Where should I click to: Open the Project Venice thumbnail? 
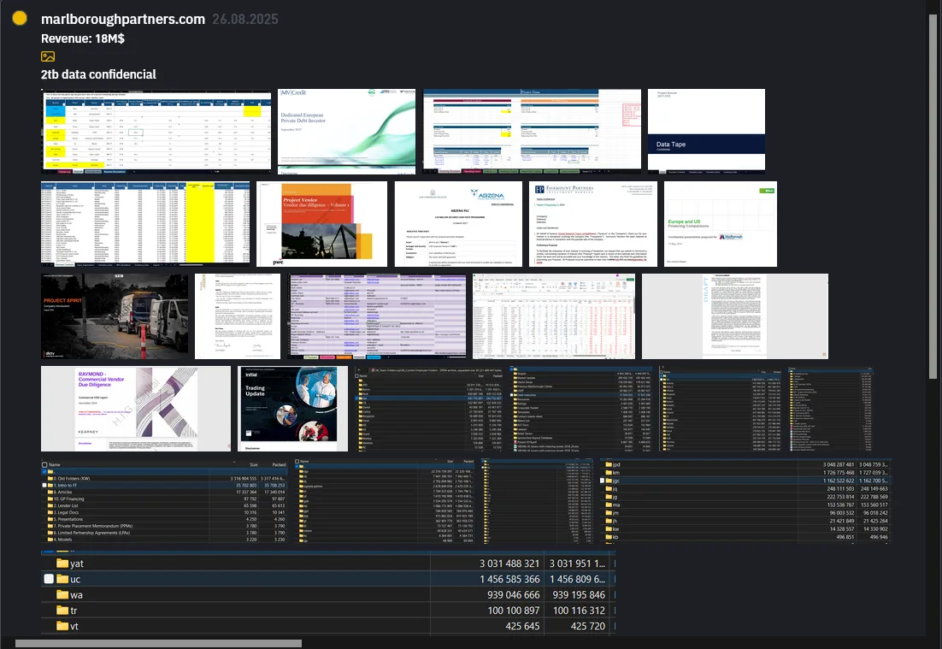pos(321,224)
